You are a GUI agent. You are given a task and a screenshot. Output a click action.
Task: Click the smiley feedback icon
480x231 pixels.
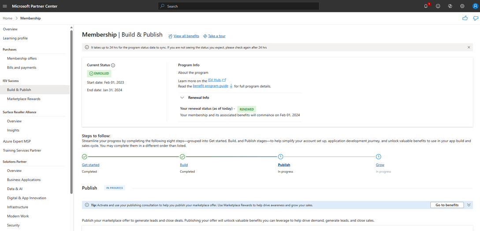point(438,6)
